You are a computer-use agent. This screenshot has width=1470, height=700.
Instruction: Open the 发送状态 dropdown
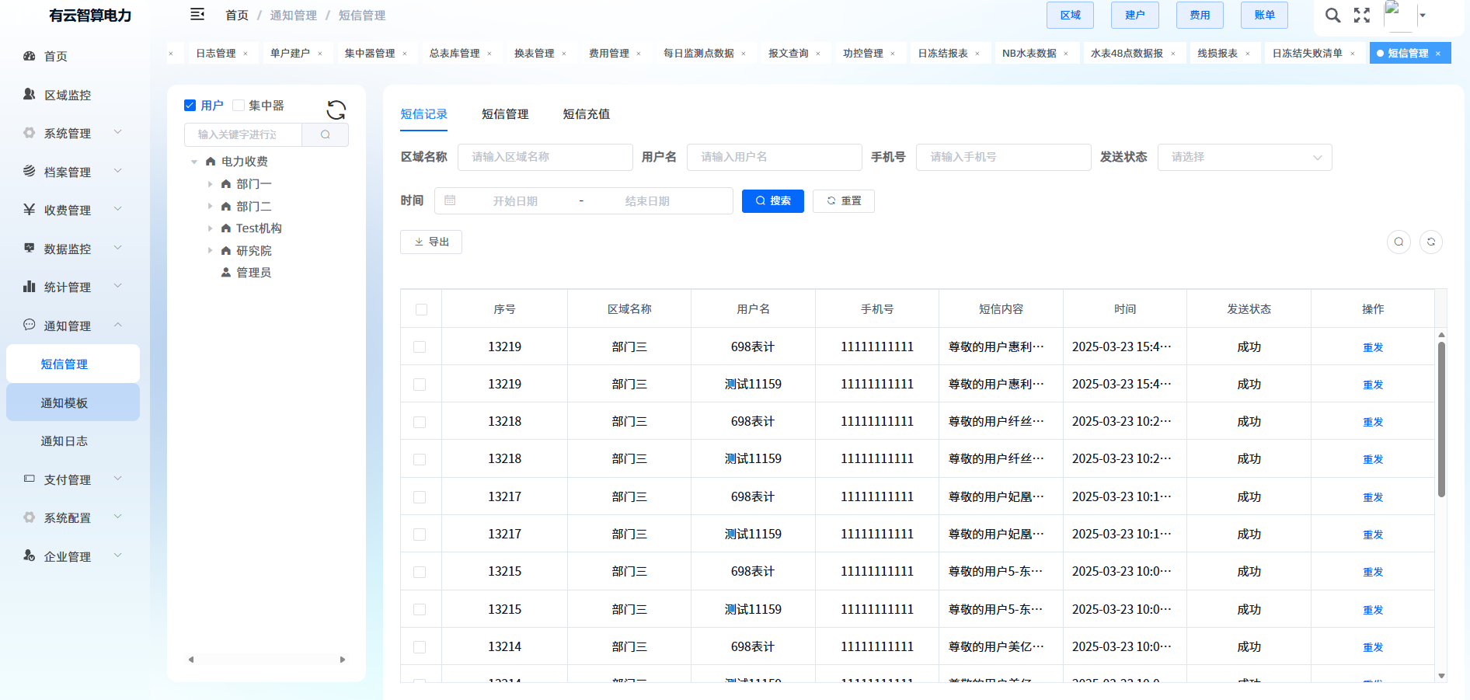(x=1244, y=157)
